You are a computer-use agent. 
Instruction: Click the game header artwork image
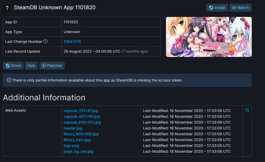(209, 37)
